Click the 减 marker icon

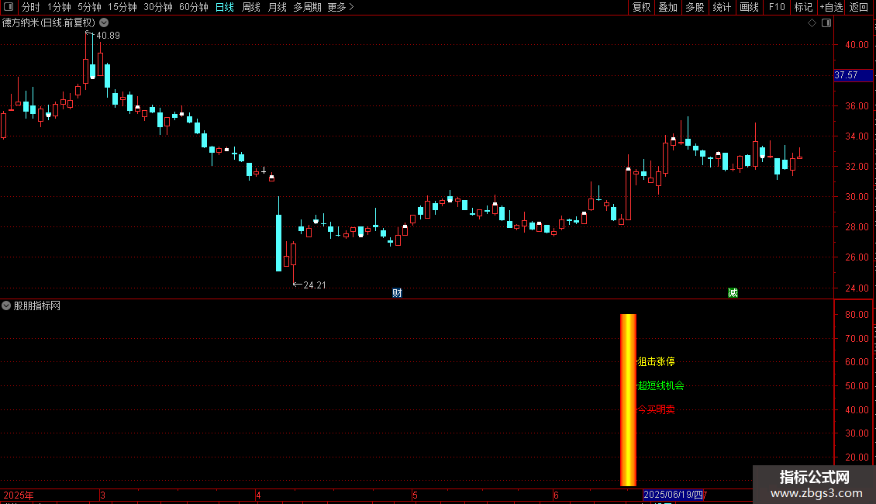tap(733, 293)
